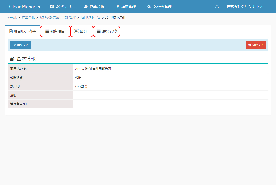Image resolution: width=276 pixels, height=186 pixels.
Task: Click the calendar icon beside スケジュール
Action: tap(52, 7)
